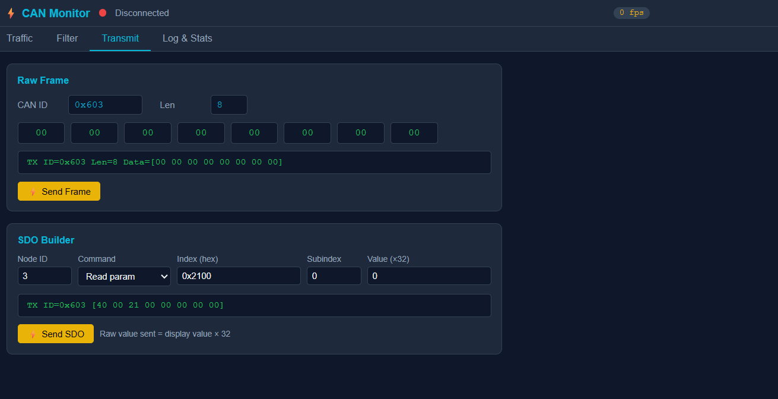Click the CAN ID input field
The height and width of the screenshot is (399, 778).
click(105, 105)
